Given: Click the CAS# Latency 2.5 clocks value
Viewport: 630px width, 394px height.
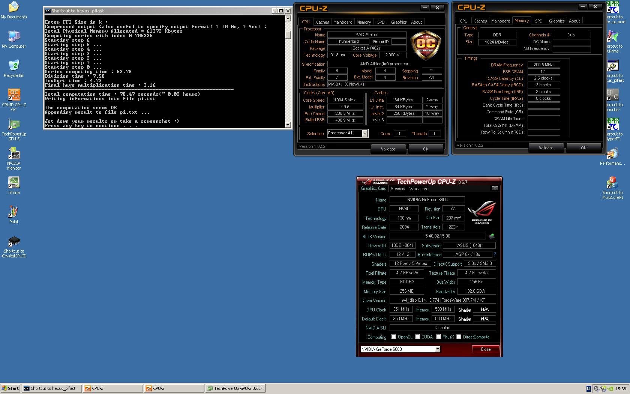Looking at the screenshot, I should tap(543, 78).
